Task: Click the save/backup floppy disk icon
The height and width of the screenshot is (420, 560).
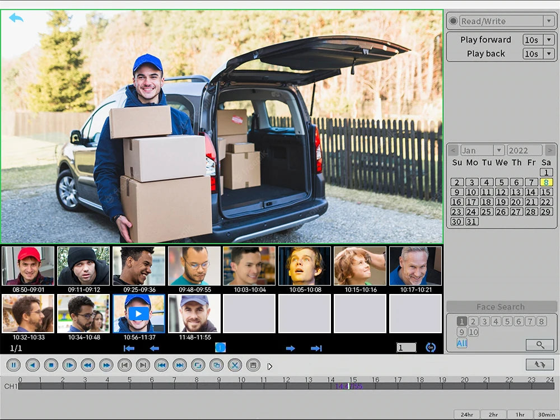Action: point(253,366)
